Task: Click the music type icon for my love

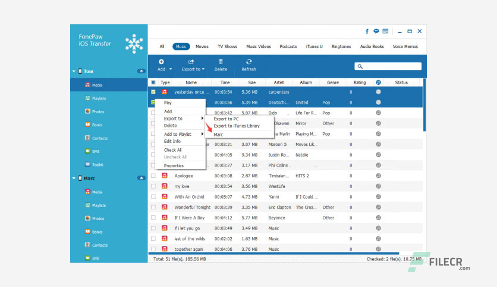Action: [x=165, y=186]
